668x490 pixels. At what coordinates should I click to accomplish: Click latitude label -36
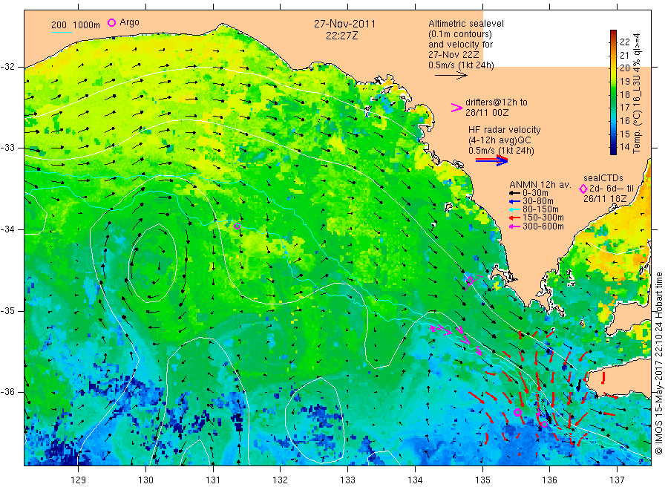tap(7, 391)
